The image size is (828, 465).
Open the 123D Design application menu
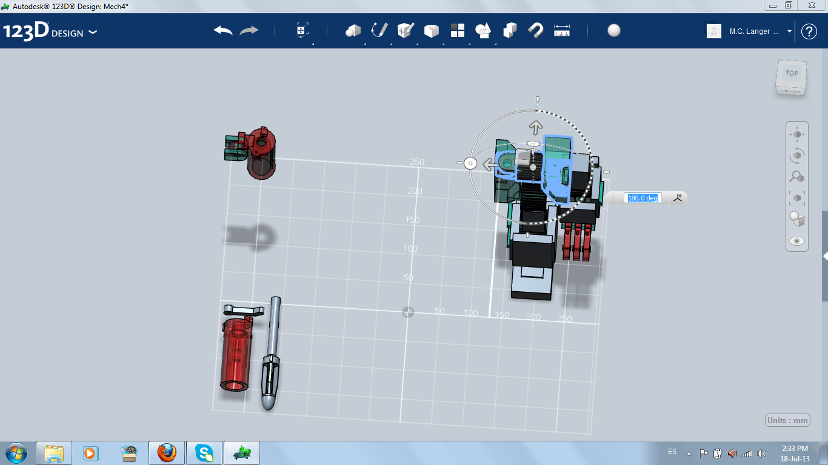coord(50,31)
